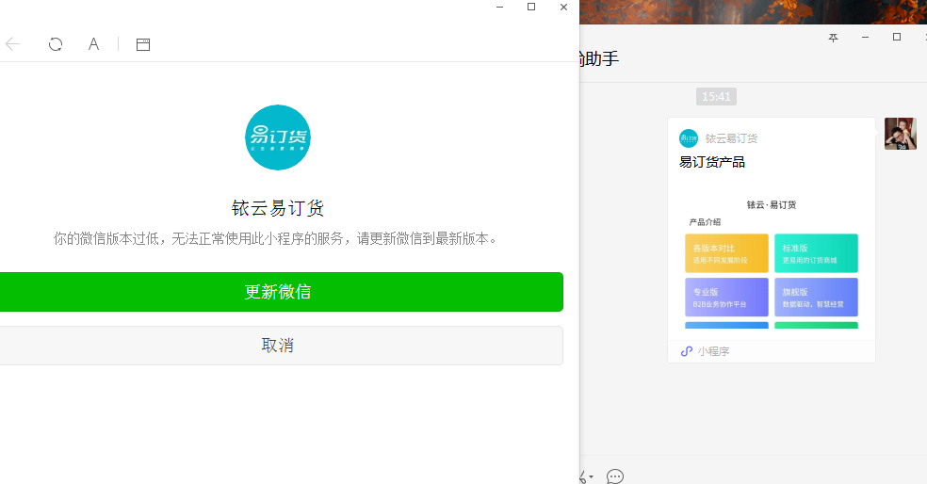Pin the WeChat chat window on top
This screenshot has width=927, height=484.
[833, 38]
